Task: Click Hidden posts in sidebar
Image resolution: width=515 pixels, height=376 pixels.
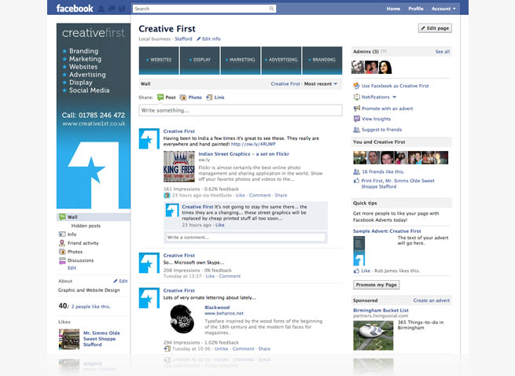Action: click(x=86, y=226)
